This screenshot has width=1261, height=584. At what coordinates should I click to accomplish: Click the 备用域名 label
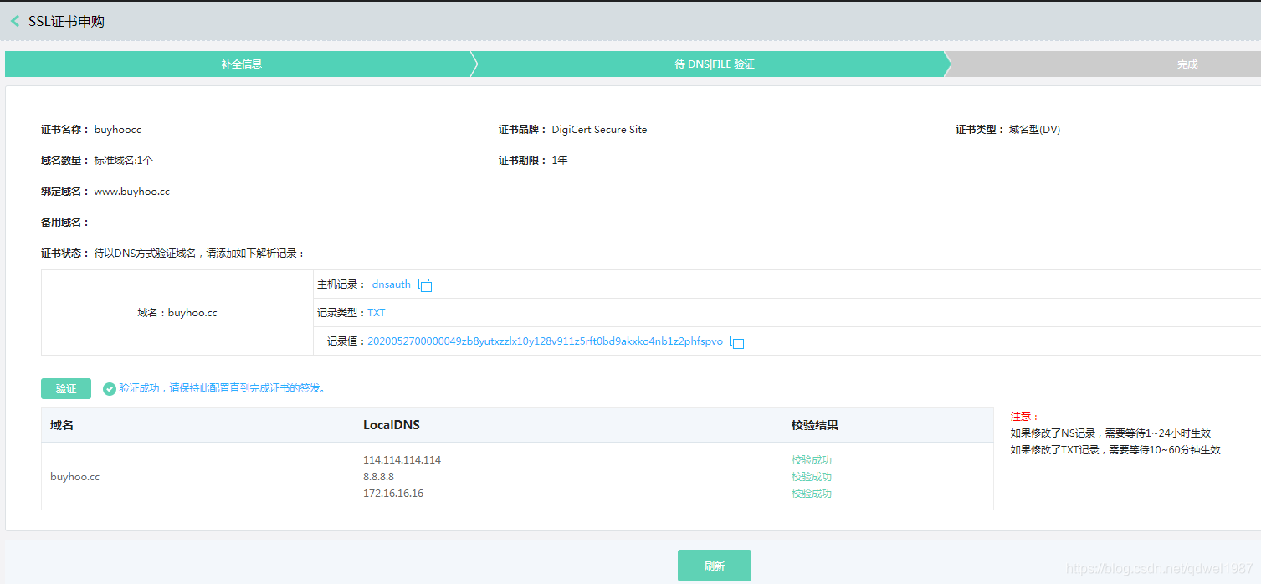pyautogui.click(x=64, y=223)
